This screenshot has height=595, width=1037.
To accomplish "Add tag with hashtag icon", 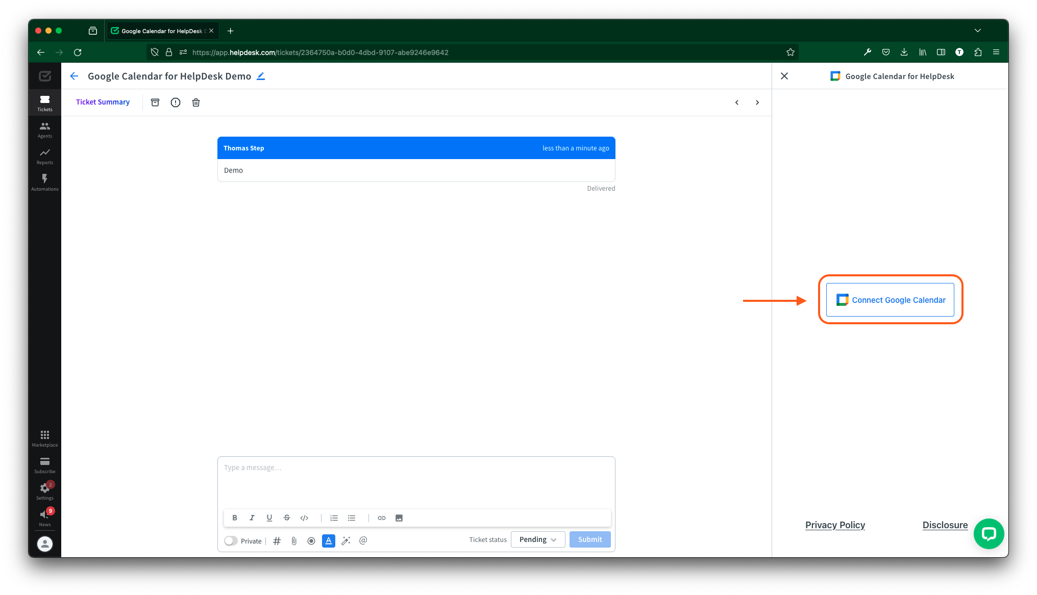I will coord(277,541).
